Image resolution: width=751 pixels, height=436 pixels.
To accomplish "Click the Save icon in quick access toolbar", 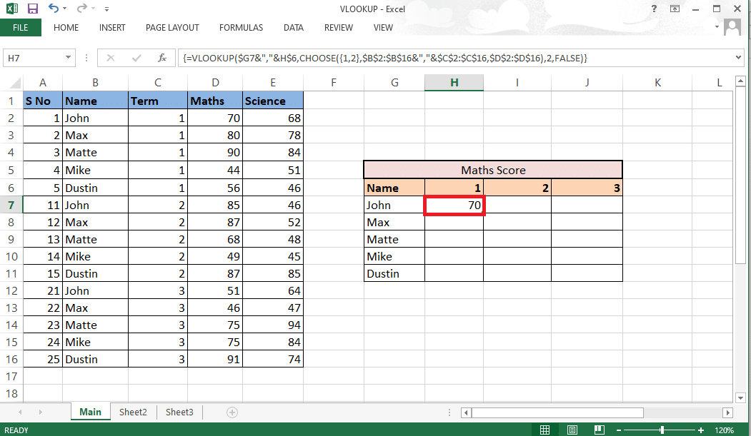I will point(33,9).
